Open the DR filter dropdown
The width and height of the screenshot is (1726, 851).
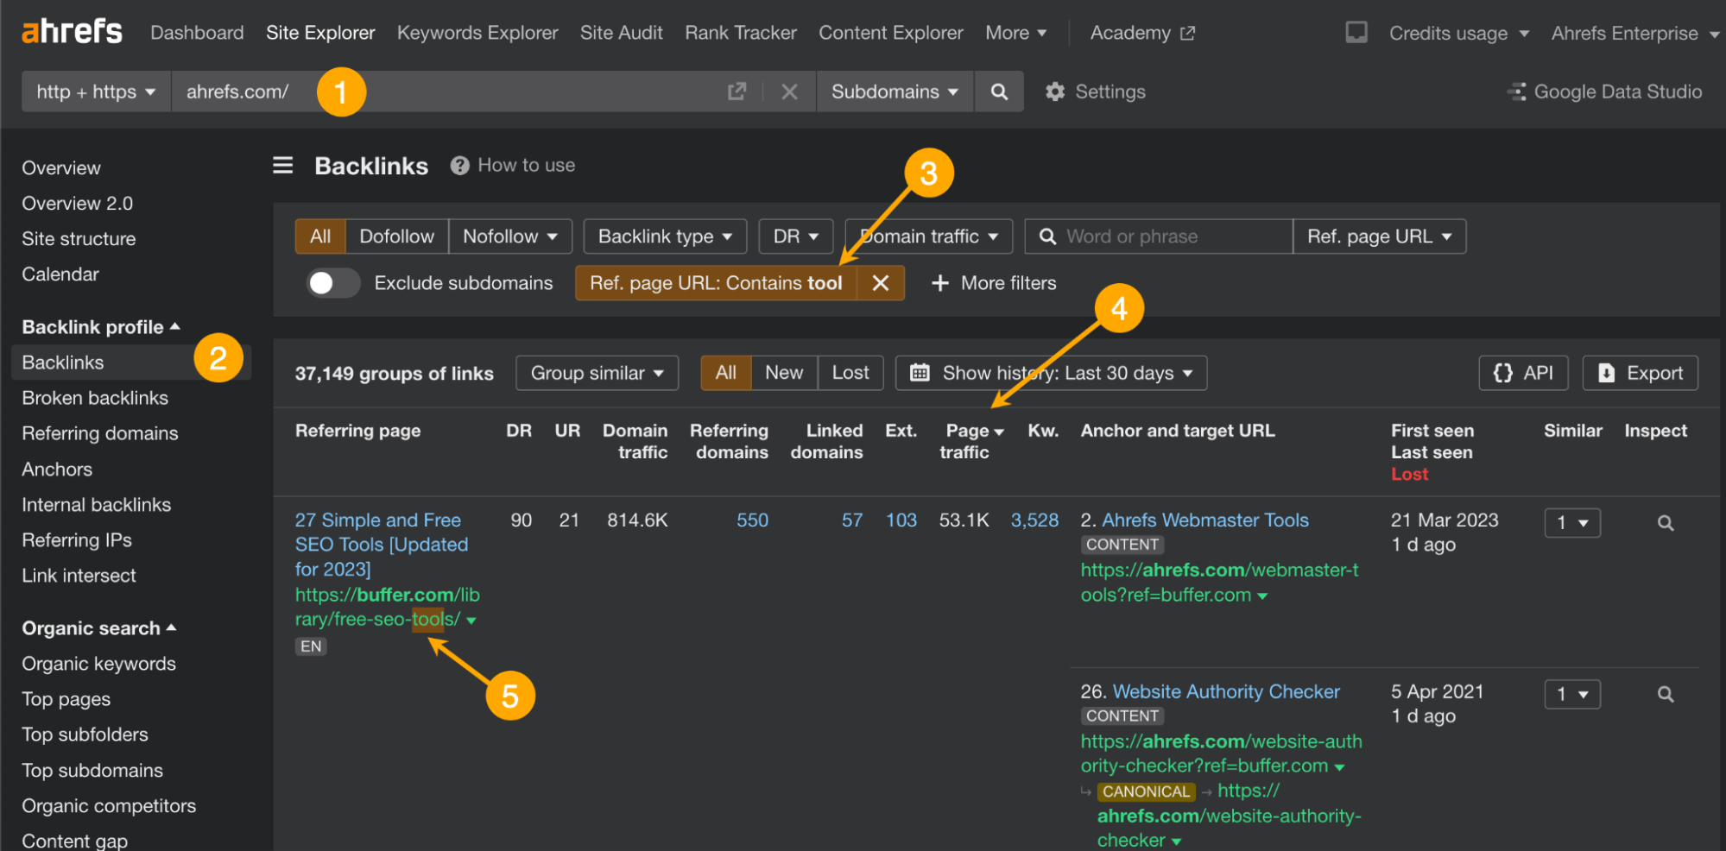[x=794, y=236]
